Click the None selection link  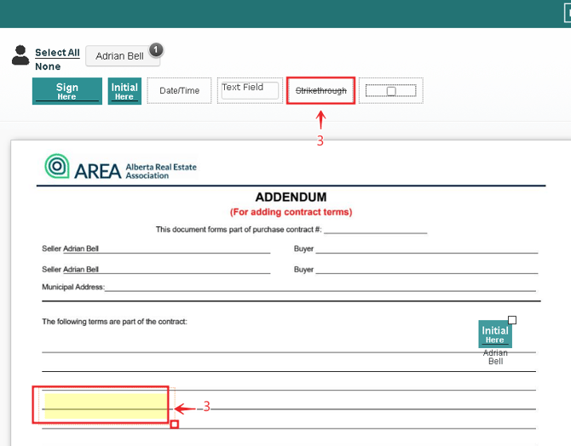(x=48, y=66)
